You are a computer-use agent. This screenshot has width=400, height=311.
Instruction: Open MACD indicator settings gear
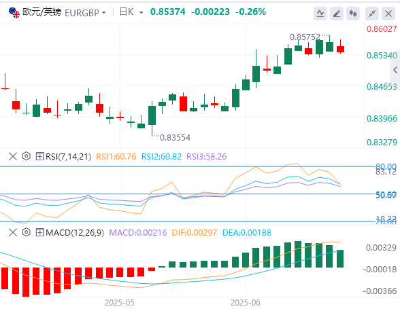[27, 232]
